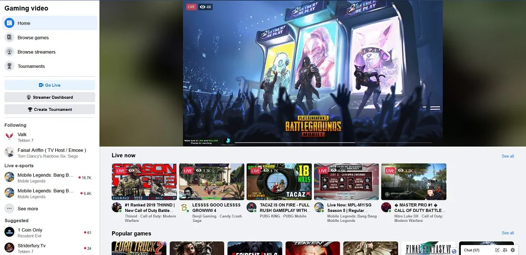Screen dimensions: 526x255
Task: Click the 16.7K Mobile Legends avatar
Action: tap(9, 177)
